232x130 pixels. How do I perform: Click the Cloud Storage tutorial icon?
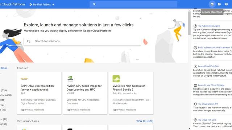click(x=195, y=85)
